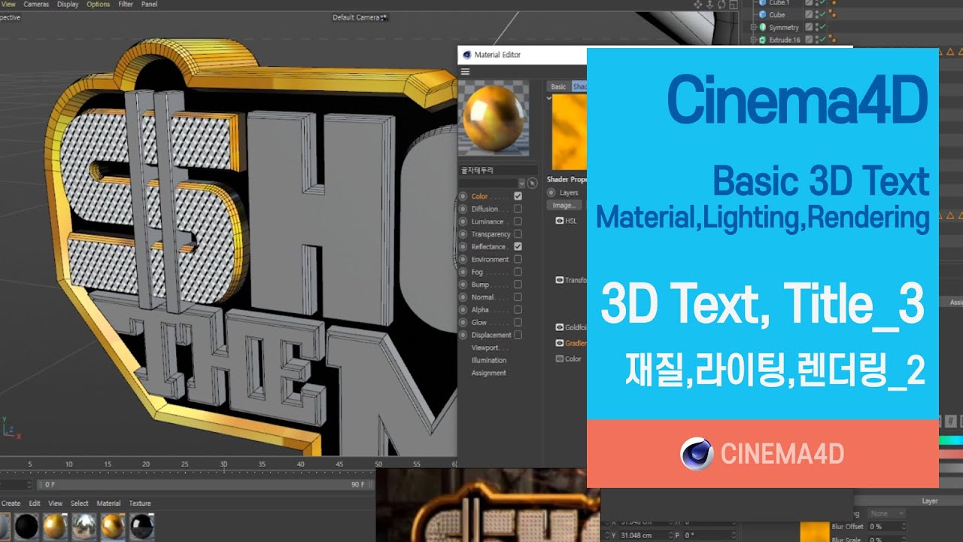This screenshot has height=542, width=963.
Task: Click the frame field stepper arrows
Action: coord(30,485)
